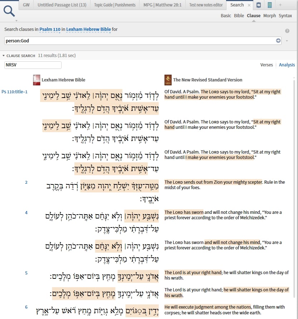Open the search icon dropdown arrow
Viewport: 298px width, 319px height.
click(16, 21)
